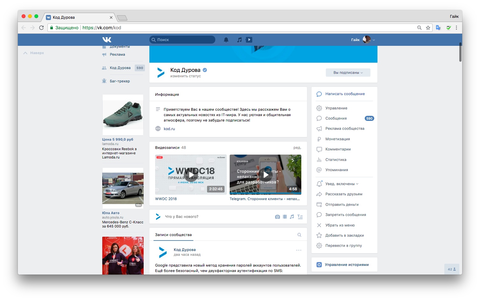Play the WWDC 2018 video thumbnail
Image resolution: width=480 pixels, height=300 pixels.
[x=191, y=175]
